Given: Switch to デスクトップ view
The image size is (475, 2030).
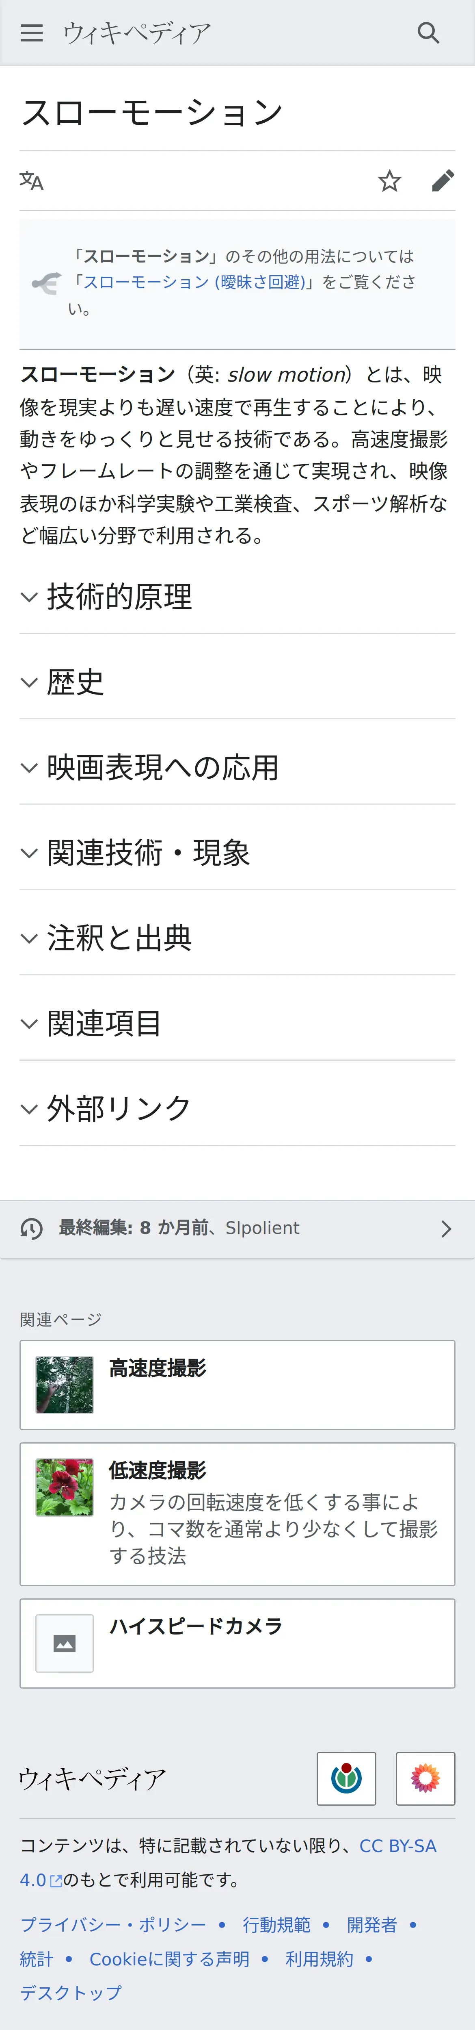Looking at the screenshot, I should coord(71,1993).
